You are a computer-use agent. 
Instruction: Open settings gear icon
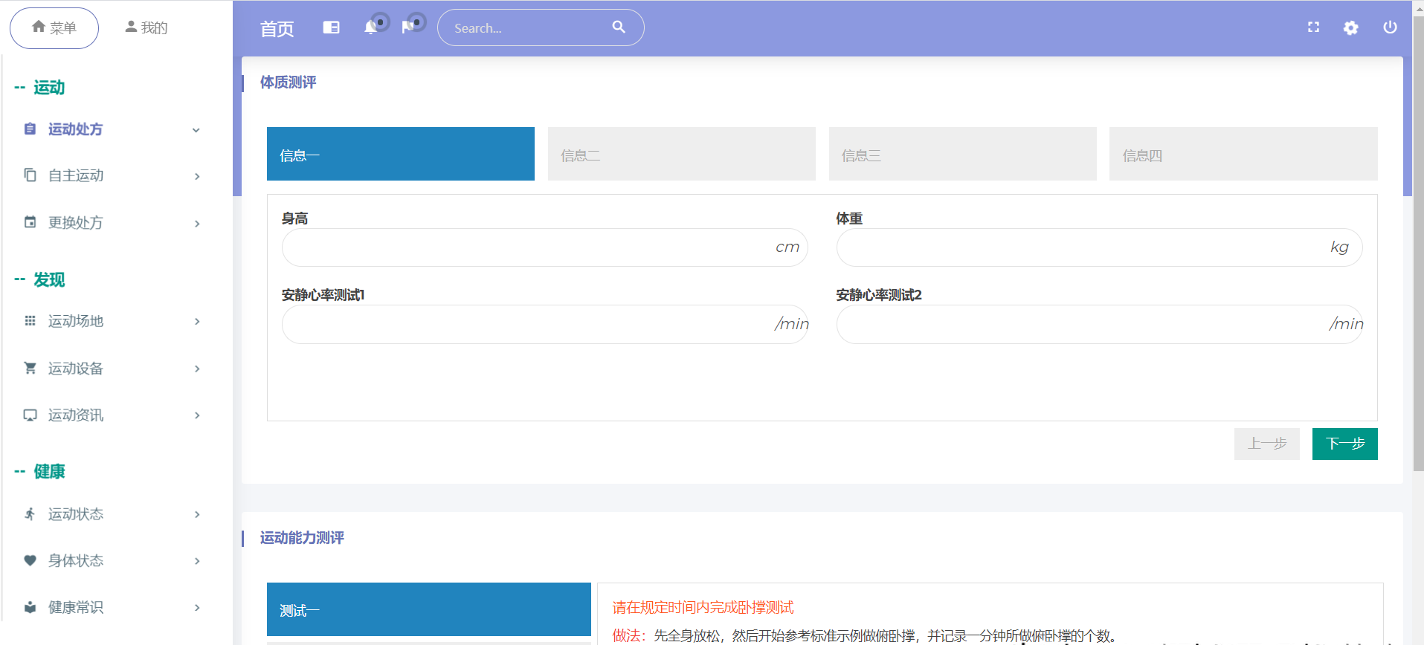1350,27
